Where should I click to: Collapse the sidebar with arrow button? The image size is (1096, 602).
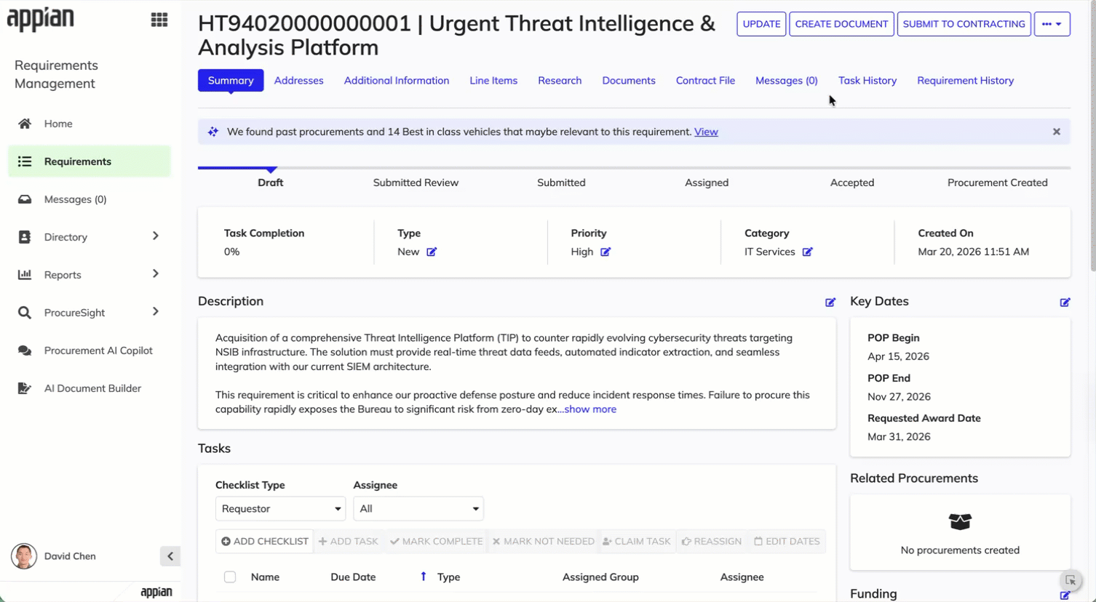(x=170, y=556)
